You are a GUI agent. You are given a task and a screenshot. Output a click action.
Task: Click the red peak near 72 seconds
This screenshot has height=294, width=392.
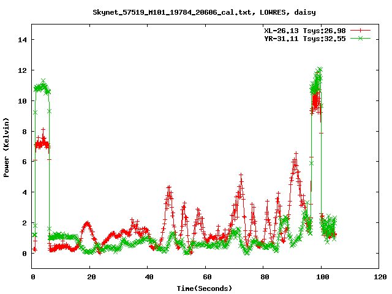click(241, 175)
